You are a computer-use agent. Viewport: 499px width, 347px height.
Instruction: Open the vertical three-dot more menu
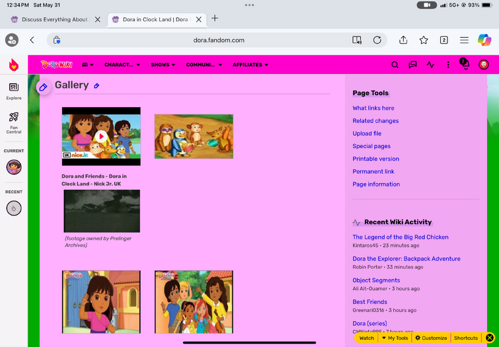(448, 65)
